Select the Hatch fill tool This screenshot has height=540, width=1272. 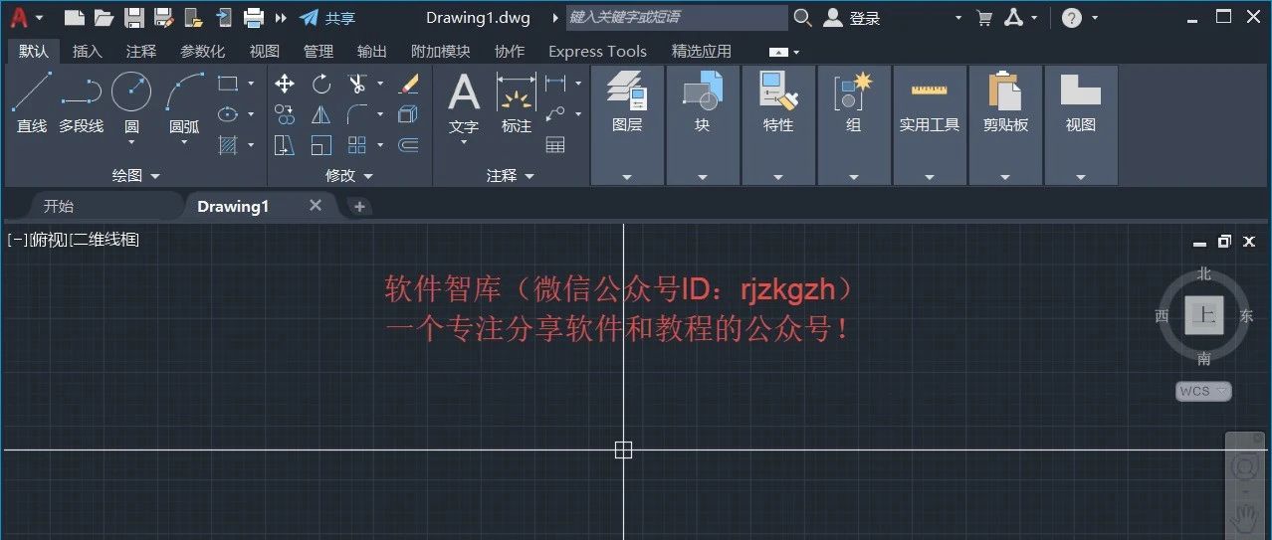(x=228, y=145)
